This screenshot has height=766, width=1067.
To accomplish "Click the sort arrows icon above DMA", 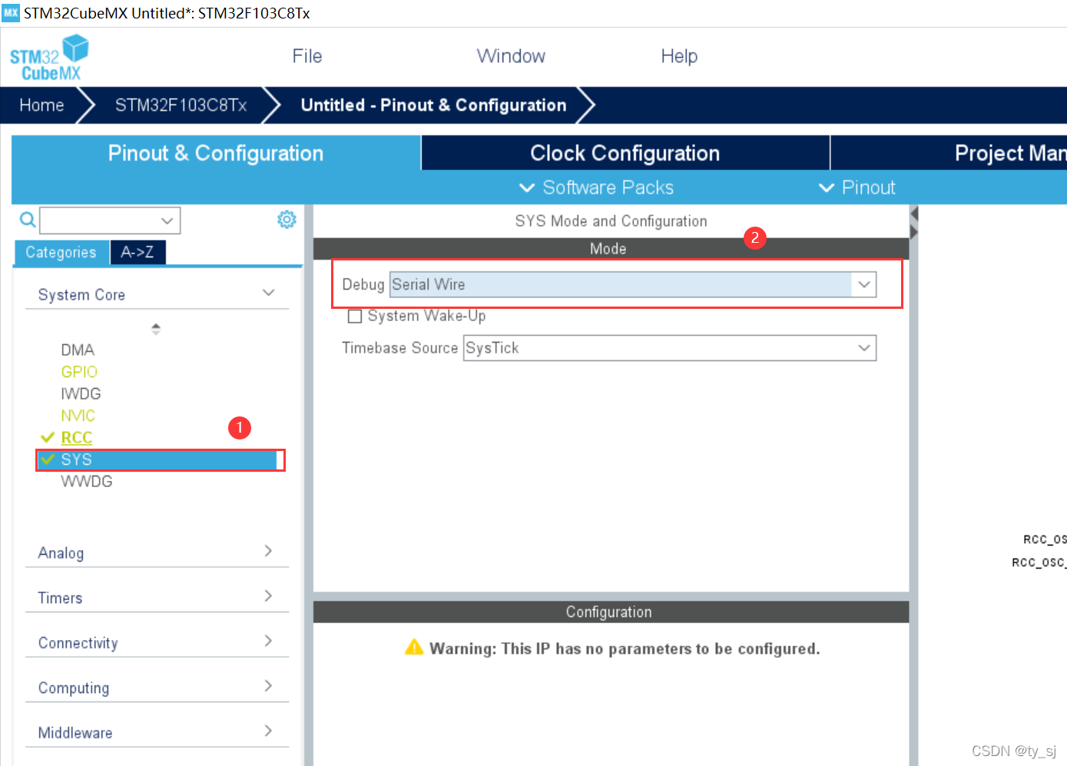I will tap(156, 329).
